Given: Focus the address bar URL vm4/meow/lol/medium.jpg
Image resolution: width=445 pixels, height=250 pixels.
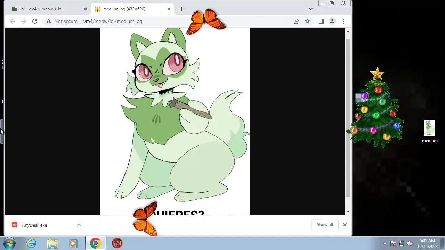Looking at the screenshot, I should (113, 21).
